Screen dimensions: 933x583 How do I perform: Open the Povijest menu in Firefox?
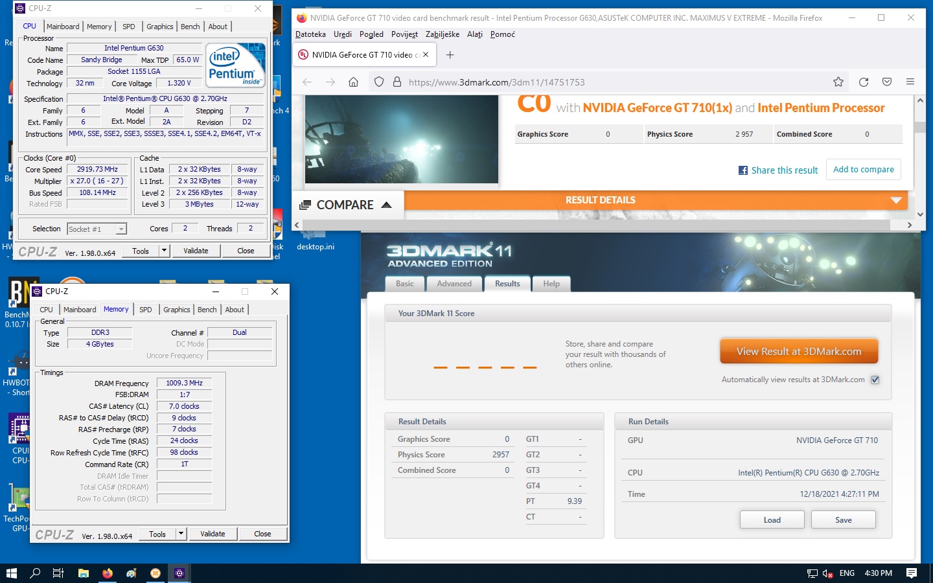[404, 34]
